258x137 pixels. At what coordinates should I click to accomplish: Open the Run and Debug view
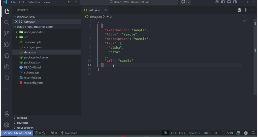coord(7,45)
